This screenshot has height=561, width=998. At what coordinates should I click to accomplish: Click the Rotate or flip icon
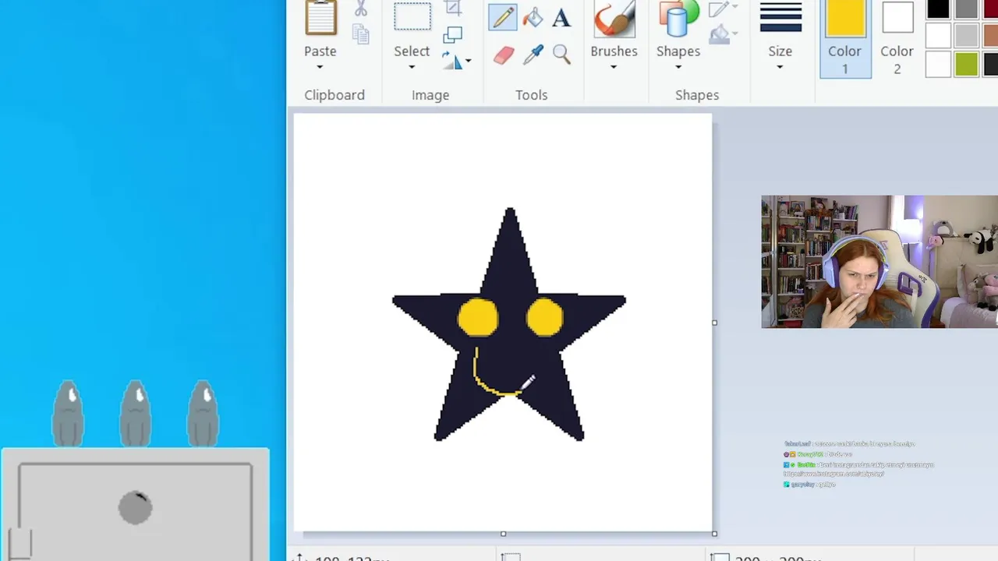point(451,60)
